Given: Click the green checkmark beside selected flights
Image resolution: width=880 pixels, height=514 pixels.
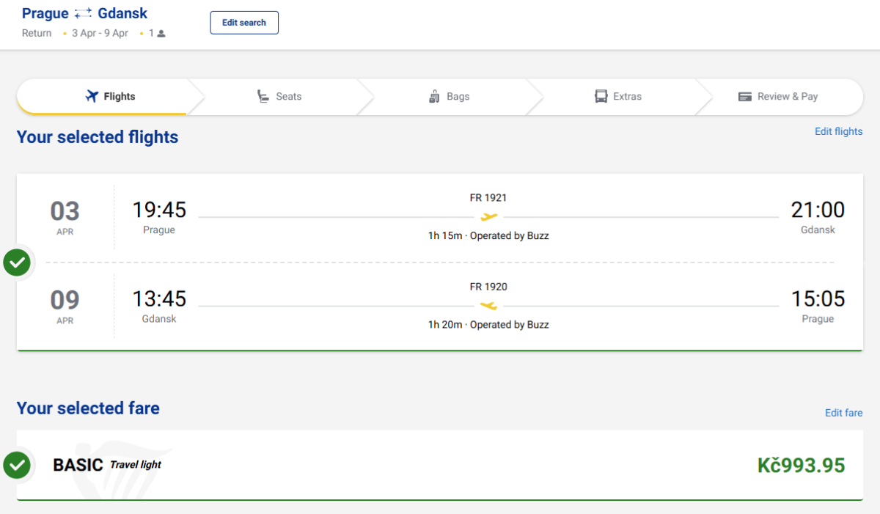Looking at the screenshot, I should point(17,262).
